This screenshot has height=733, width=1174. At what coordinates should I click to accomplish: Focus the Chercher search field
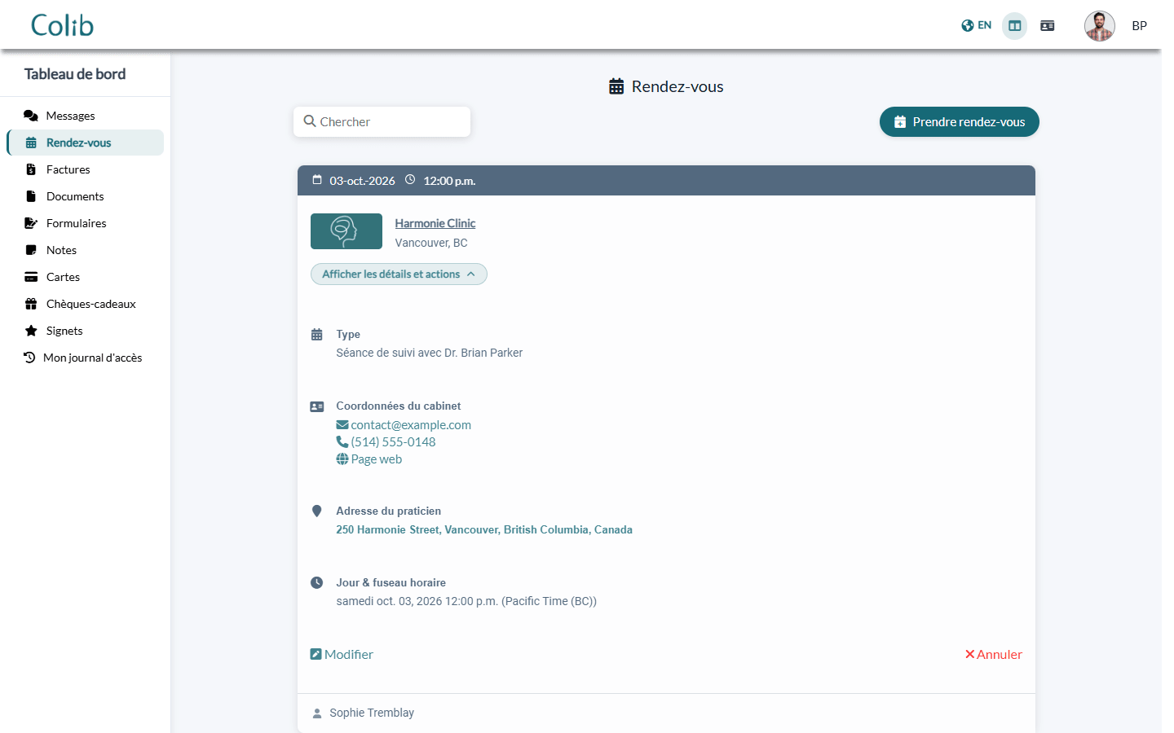(382, 122)
